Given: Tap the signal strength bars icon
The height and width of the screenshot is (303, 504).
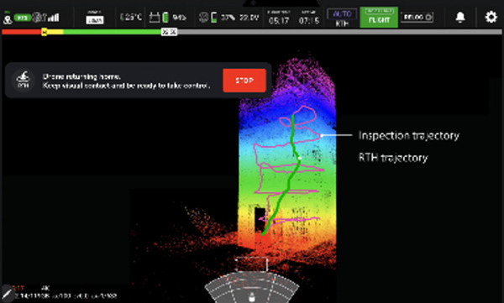Looking at the screenshot, I should 54,18.
